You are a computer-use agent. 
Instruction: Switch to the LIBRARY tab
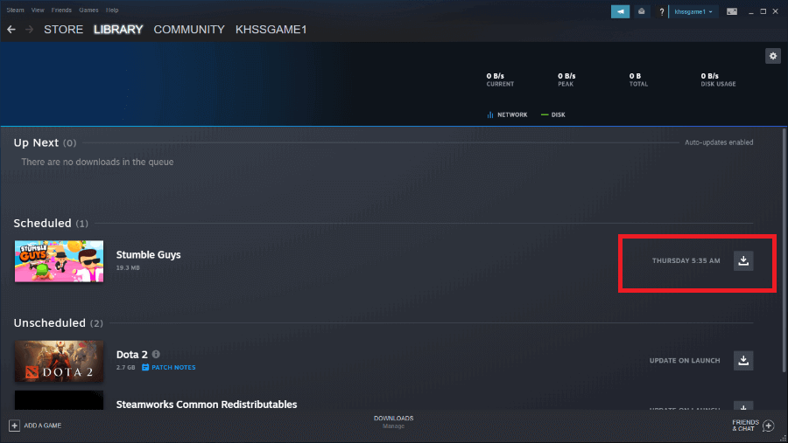coord(118,30)
